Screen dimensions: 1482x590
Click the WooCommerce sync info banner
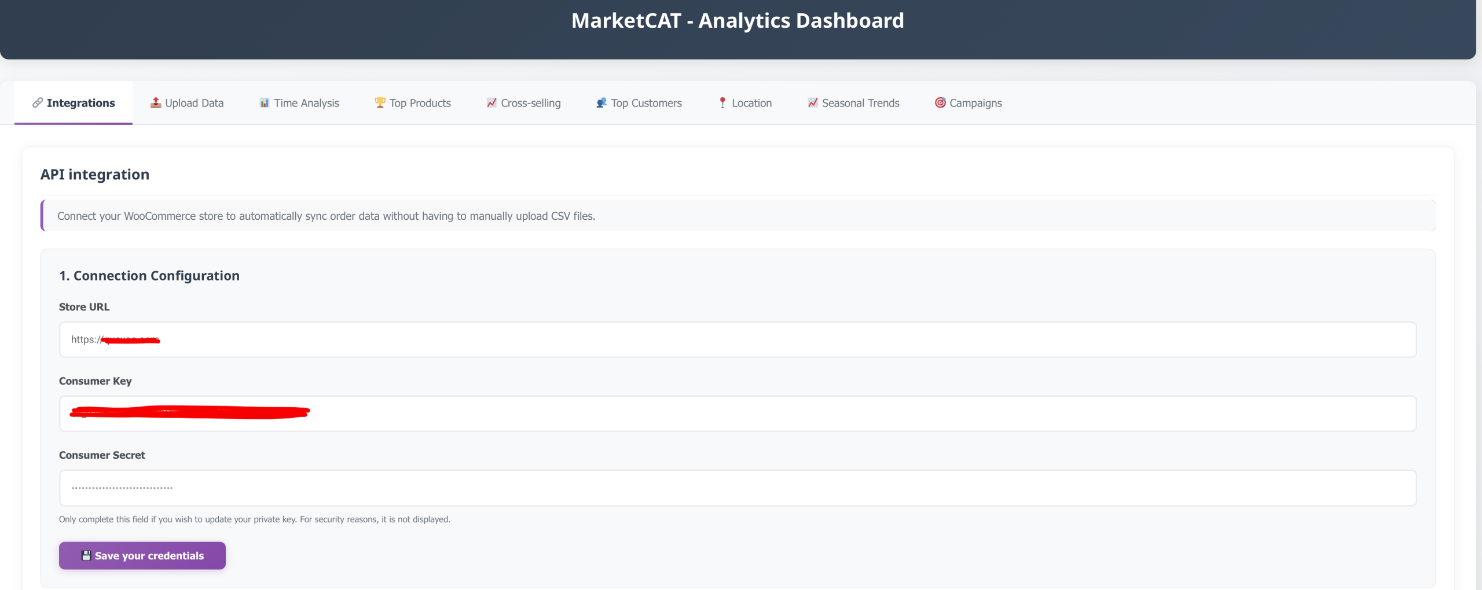click(738, 216)
